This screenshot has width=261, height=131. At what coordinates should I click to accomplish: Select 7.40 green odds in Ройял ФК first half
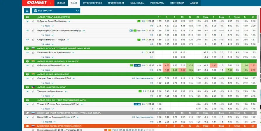(x=230, y=70)
